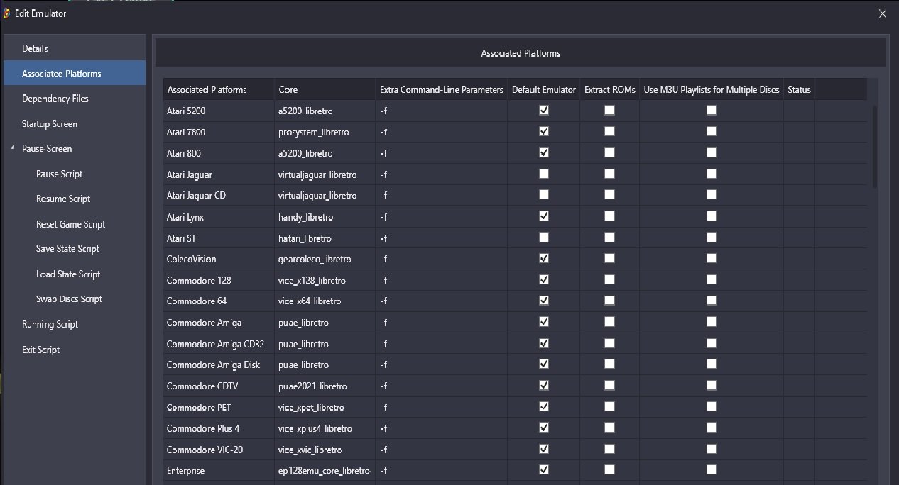
Task: Enable Extract ROMs for Commodore PET
Action: pos(609,406)
